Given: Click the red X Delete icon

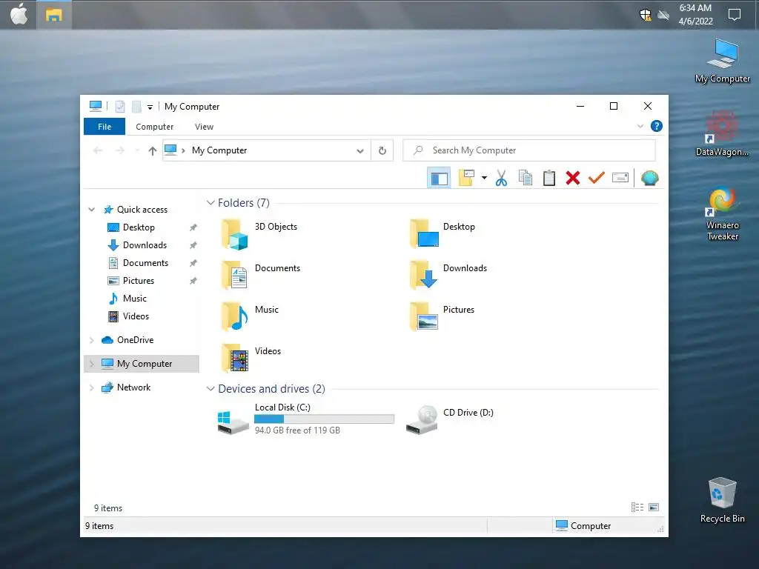Looking at the screenshot, I should coord(573,178).
